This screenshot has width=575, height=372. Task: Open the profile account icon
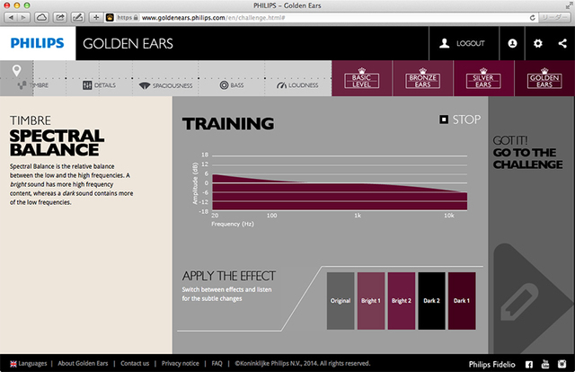(x=512, y=43)
